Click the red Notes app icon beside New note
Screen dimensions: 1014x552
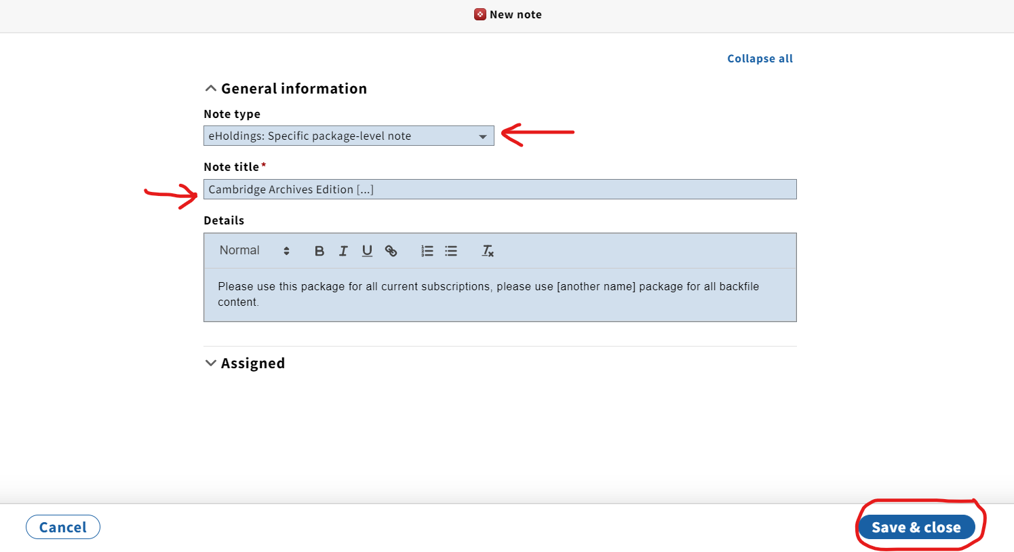tap(480, 14)
